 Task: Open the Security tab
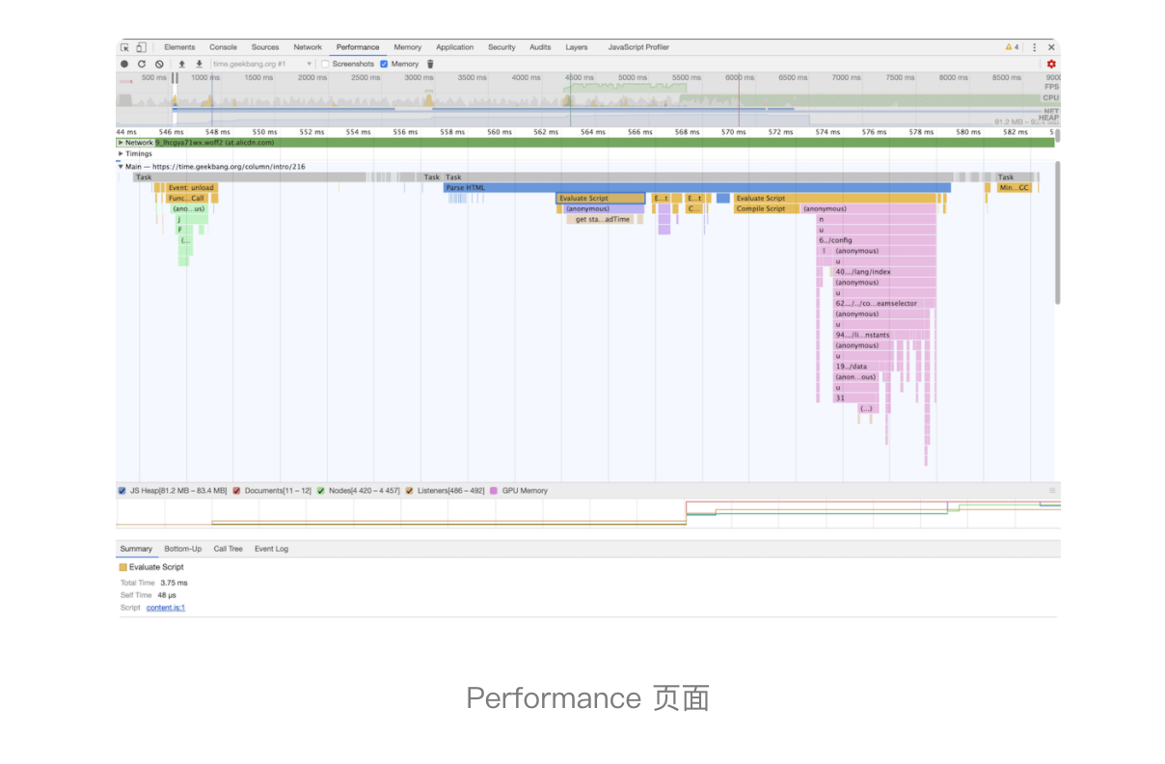pos(501,47)
